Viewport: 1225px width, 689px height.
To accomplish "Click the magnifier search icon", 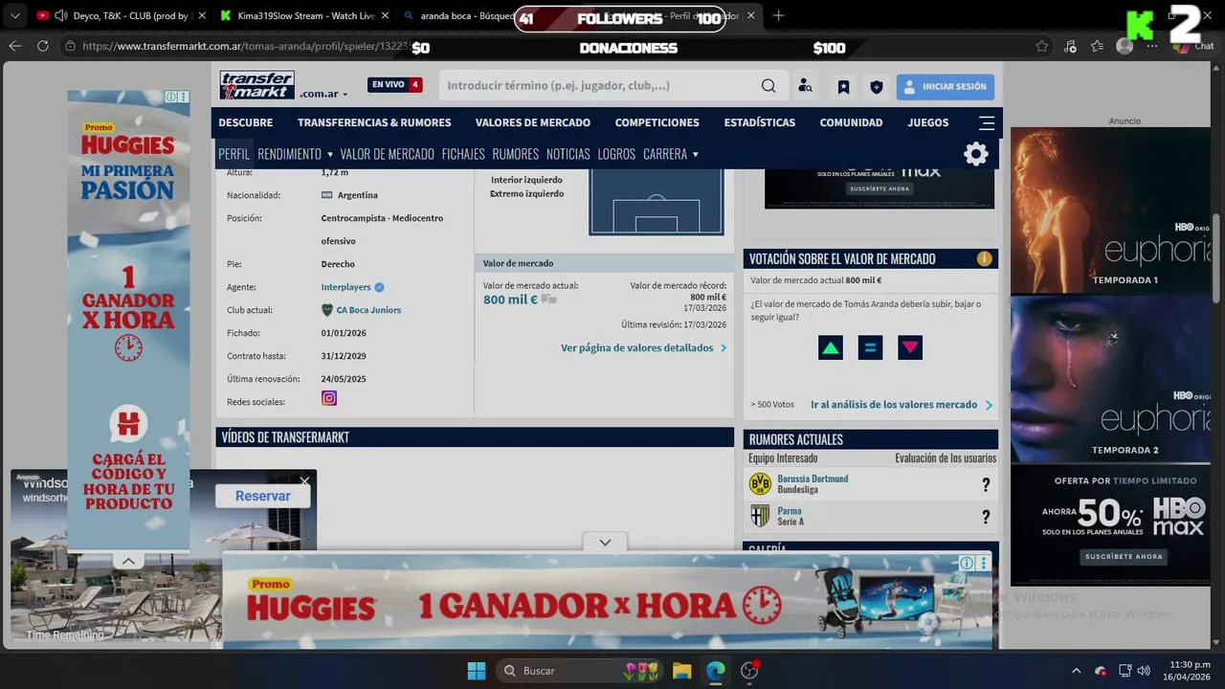I will (768, 86).
